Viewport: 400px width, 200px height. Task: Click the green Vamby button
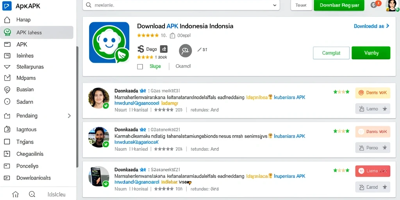point(371,53)
